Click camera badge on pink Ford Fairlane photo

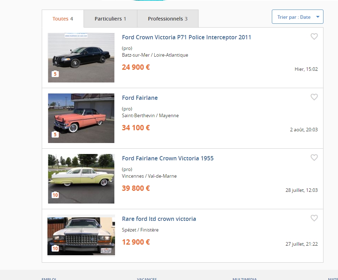click(x=55, y=135)
